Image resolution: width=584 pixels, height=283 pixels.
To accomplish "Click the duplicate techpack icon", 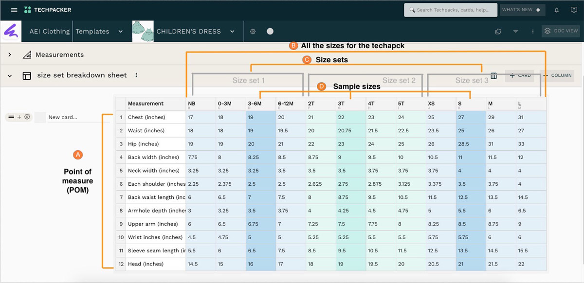I will click(x=498, y=31).
